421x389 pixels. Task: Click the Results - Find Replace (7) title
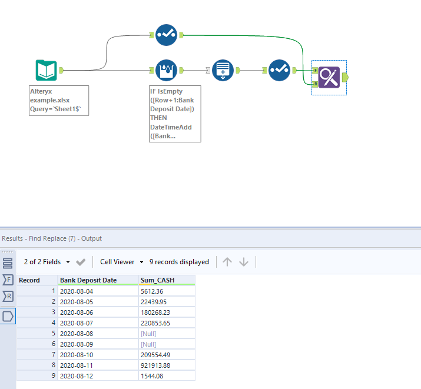[x=52, y=238]
